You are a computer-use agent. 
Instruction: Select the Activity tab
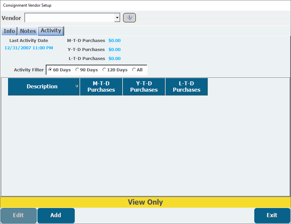51,31
